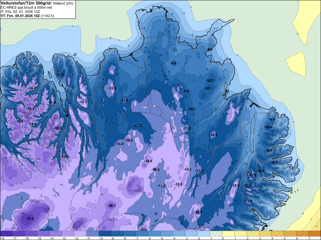Click the -16.1 temperature value on map
Viewport: 321px width, 240px height.
(x=112, y=206)
